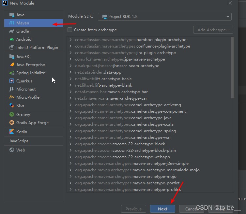Select camel-archetype-scala row
Screen dimensions: 246x214
[x=149, y=124]
